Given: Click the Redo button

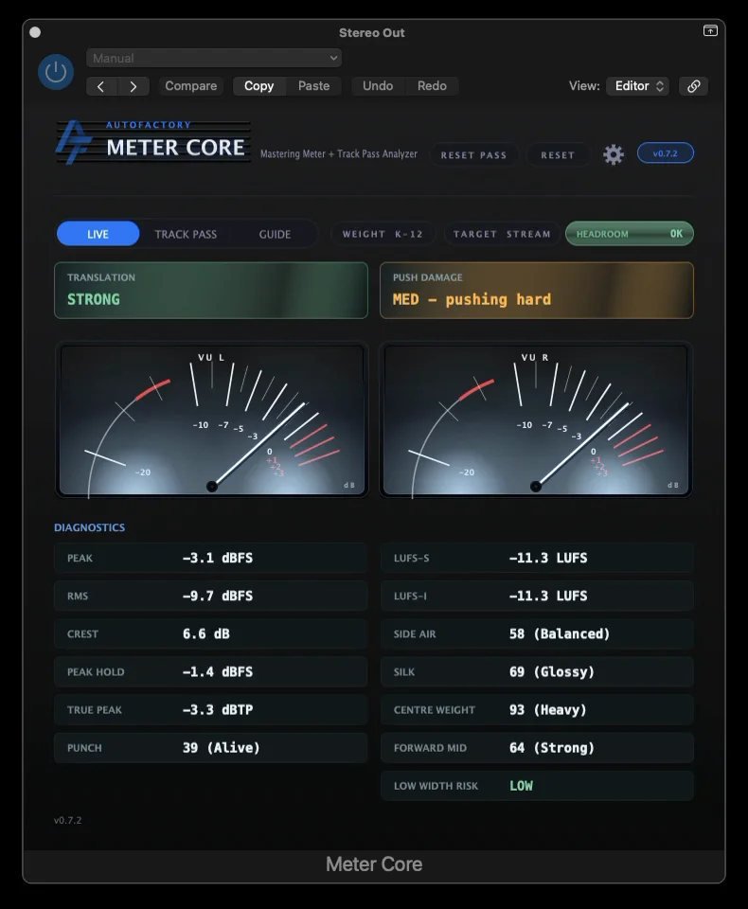Looking at the screenshot, I should click(x=432, y=86).
